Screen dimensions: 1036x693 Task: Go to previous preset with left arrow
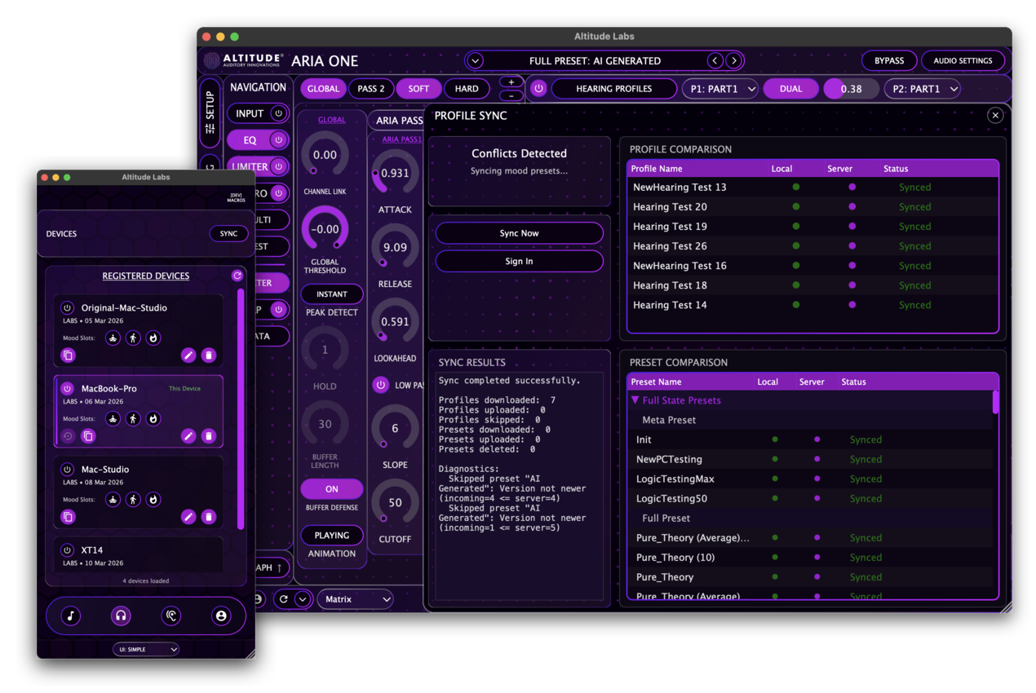tap(715, 61)
